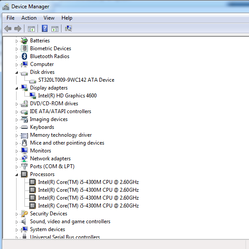Click the Intel HD Graphics 4600 icon
This screenshot has height=249, width=249.
[x=33, y=96]
